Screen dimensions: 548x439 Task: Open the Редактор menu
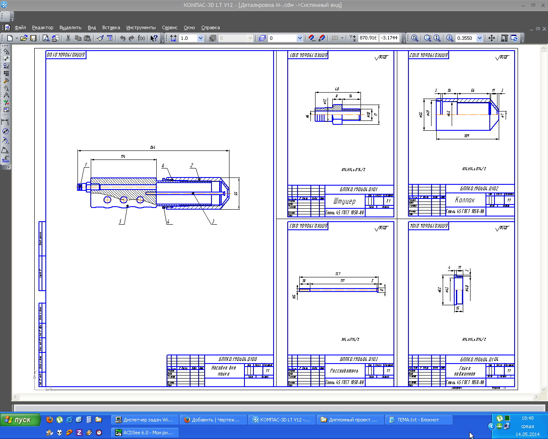[43, 27]
